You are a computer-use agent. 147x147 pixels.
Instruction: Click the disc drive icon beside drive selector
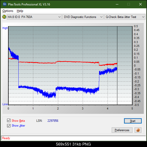(4, 17)
